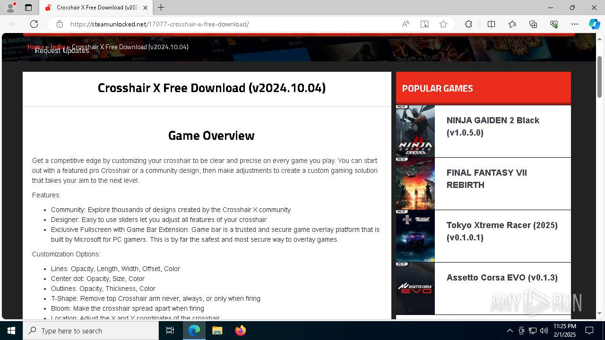Select the Crosshair X browser tab

(x=96, y=8)
